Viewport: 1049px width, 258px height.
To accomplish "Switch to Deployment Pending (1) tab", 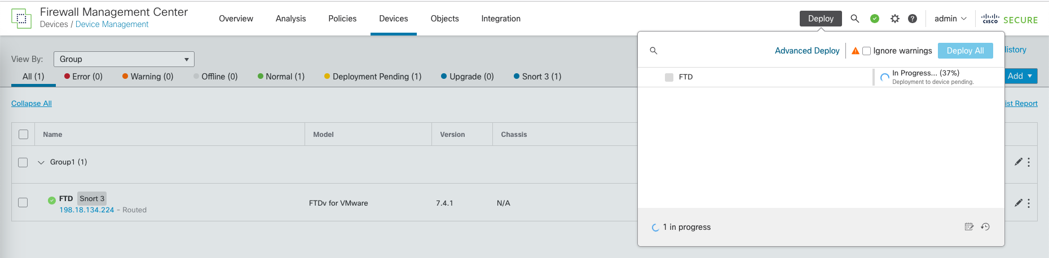I will tap(372, 77).
